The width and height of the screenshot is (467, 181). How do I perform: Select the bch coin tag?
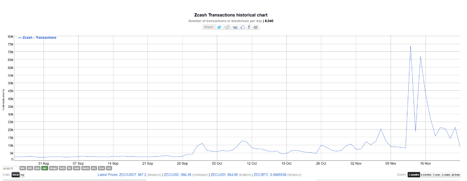coord(62,168)
